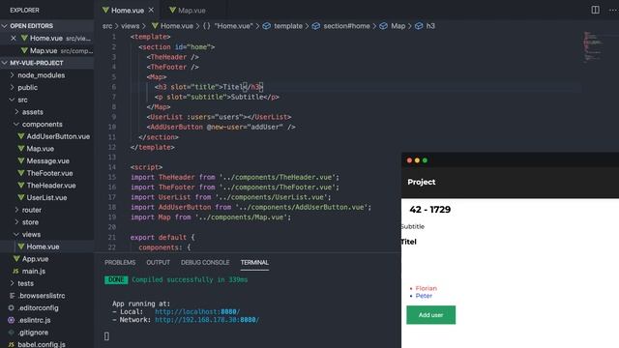Expand the public folder
Screen dimensions: 619x348
[x=27, y=88]
